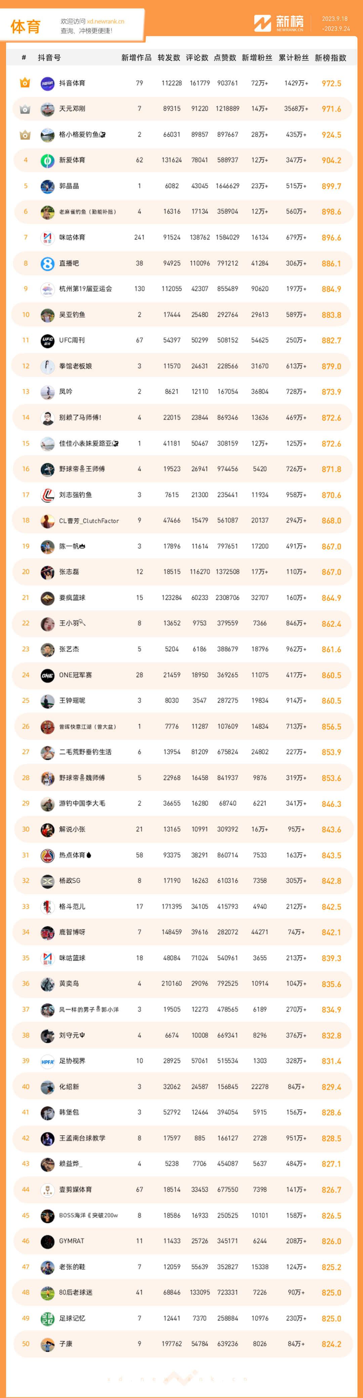The width and height of the screenshot is (363, 1398).
Task: Click the bronze crown rank-three icon
Action: 25,135
